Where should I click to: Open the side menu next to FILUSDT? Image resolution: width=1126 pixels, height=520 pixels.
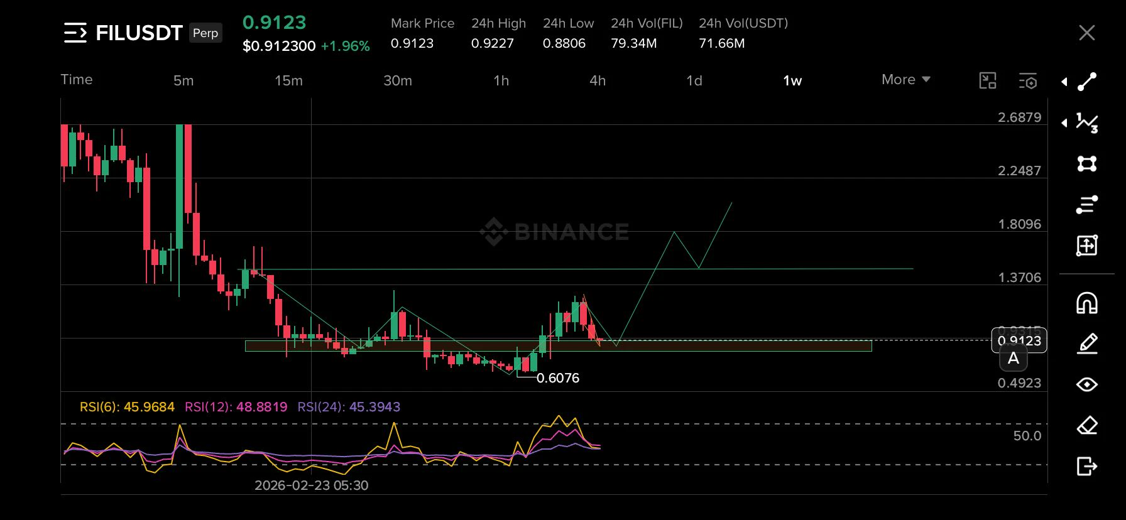(75, 33)
